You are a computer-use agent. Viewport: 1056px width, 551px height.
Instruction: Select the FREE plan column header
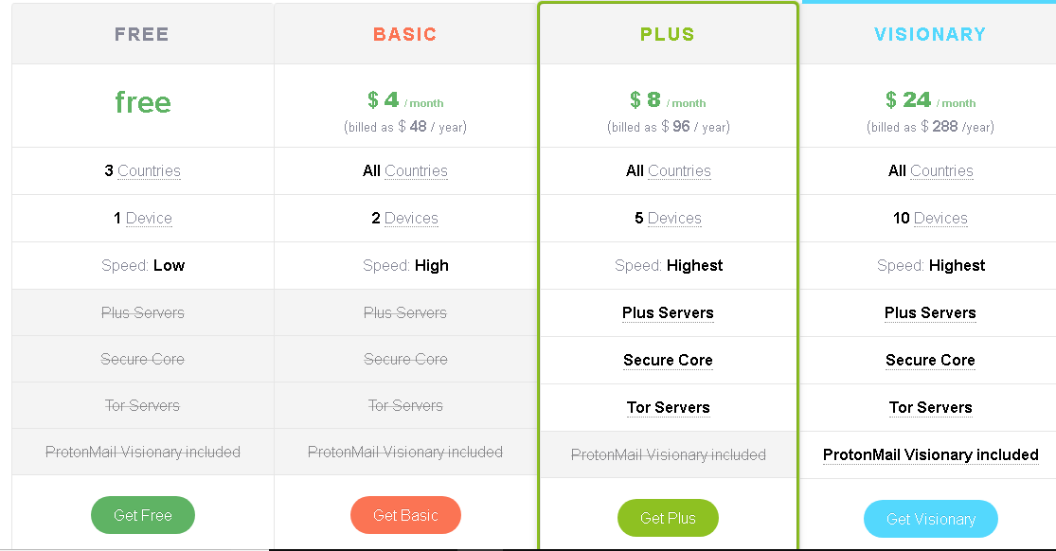coord(141,34)
